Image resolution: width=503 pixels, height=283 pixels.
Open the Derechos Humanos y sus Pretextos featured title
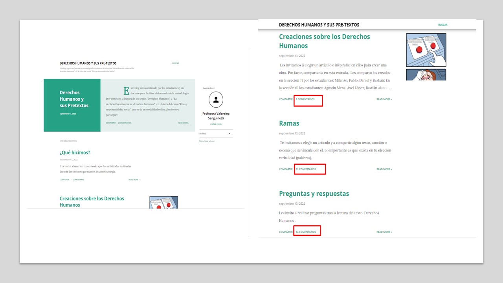pos(74,99)
